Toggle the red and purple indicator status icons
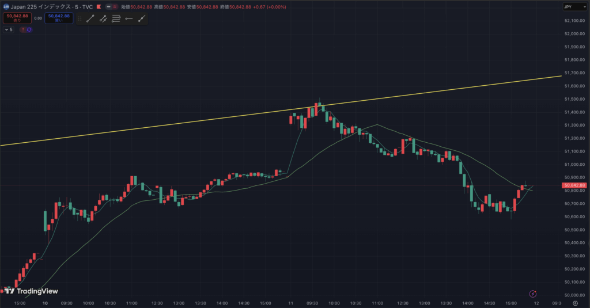The height and width of the screenshot is (308, 590). [26, 29]
